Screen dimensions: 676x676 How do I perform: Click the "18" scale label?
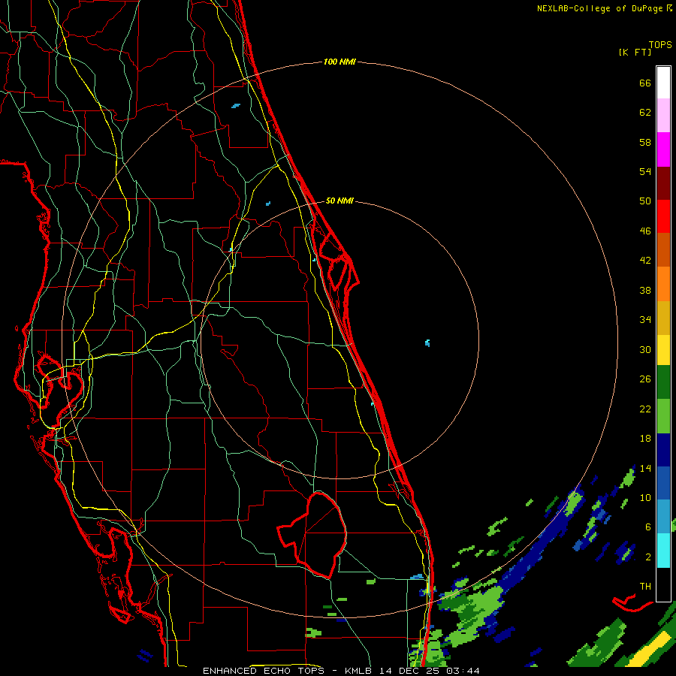(x=645, y=439)
